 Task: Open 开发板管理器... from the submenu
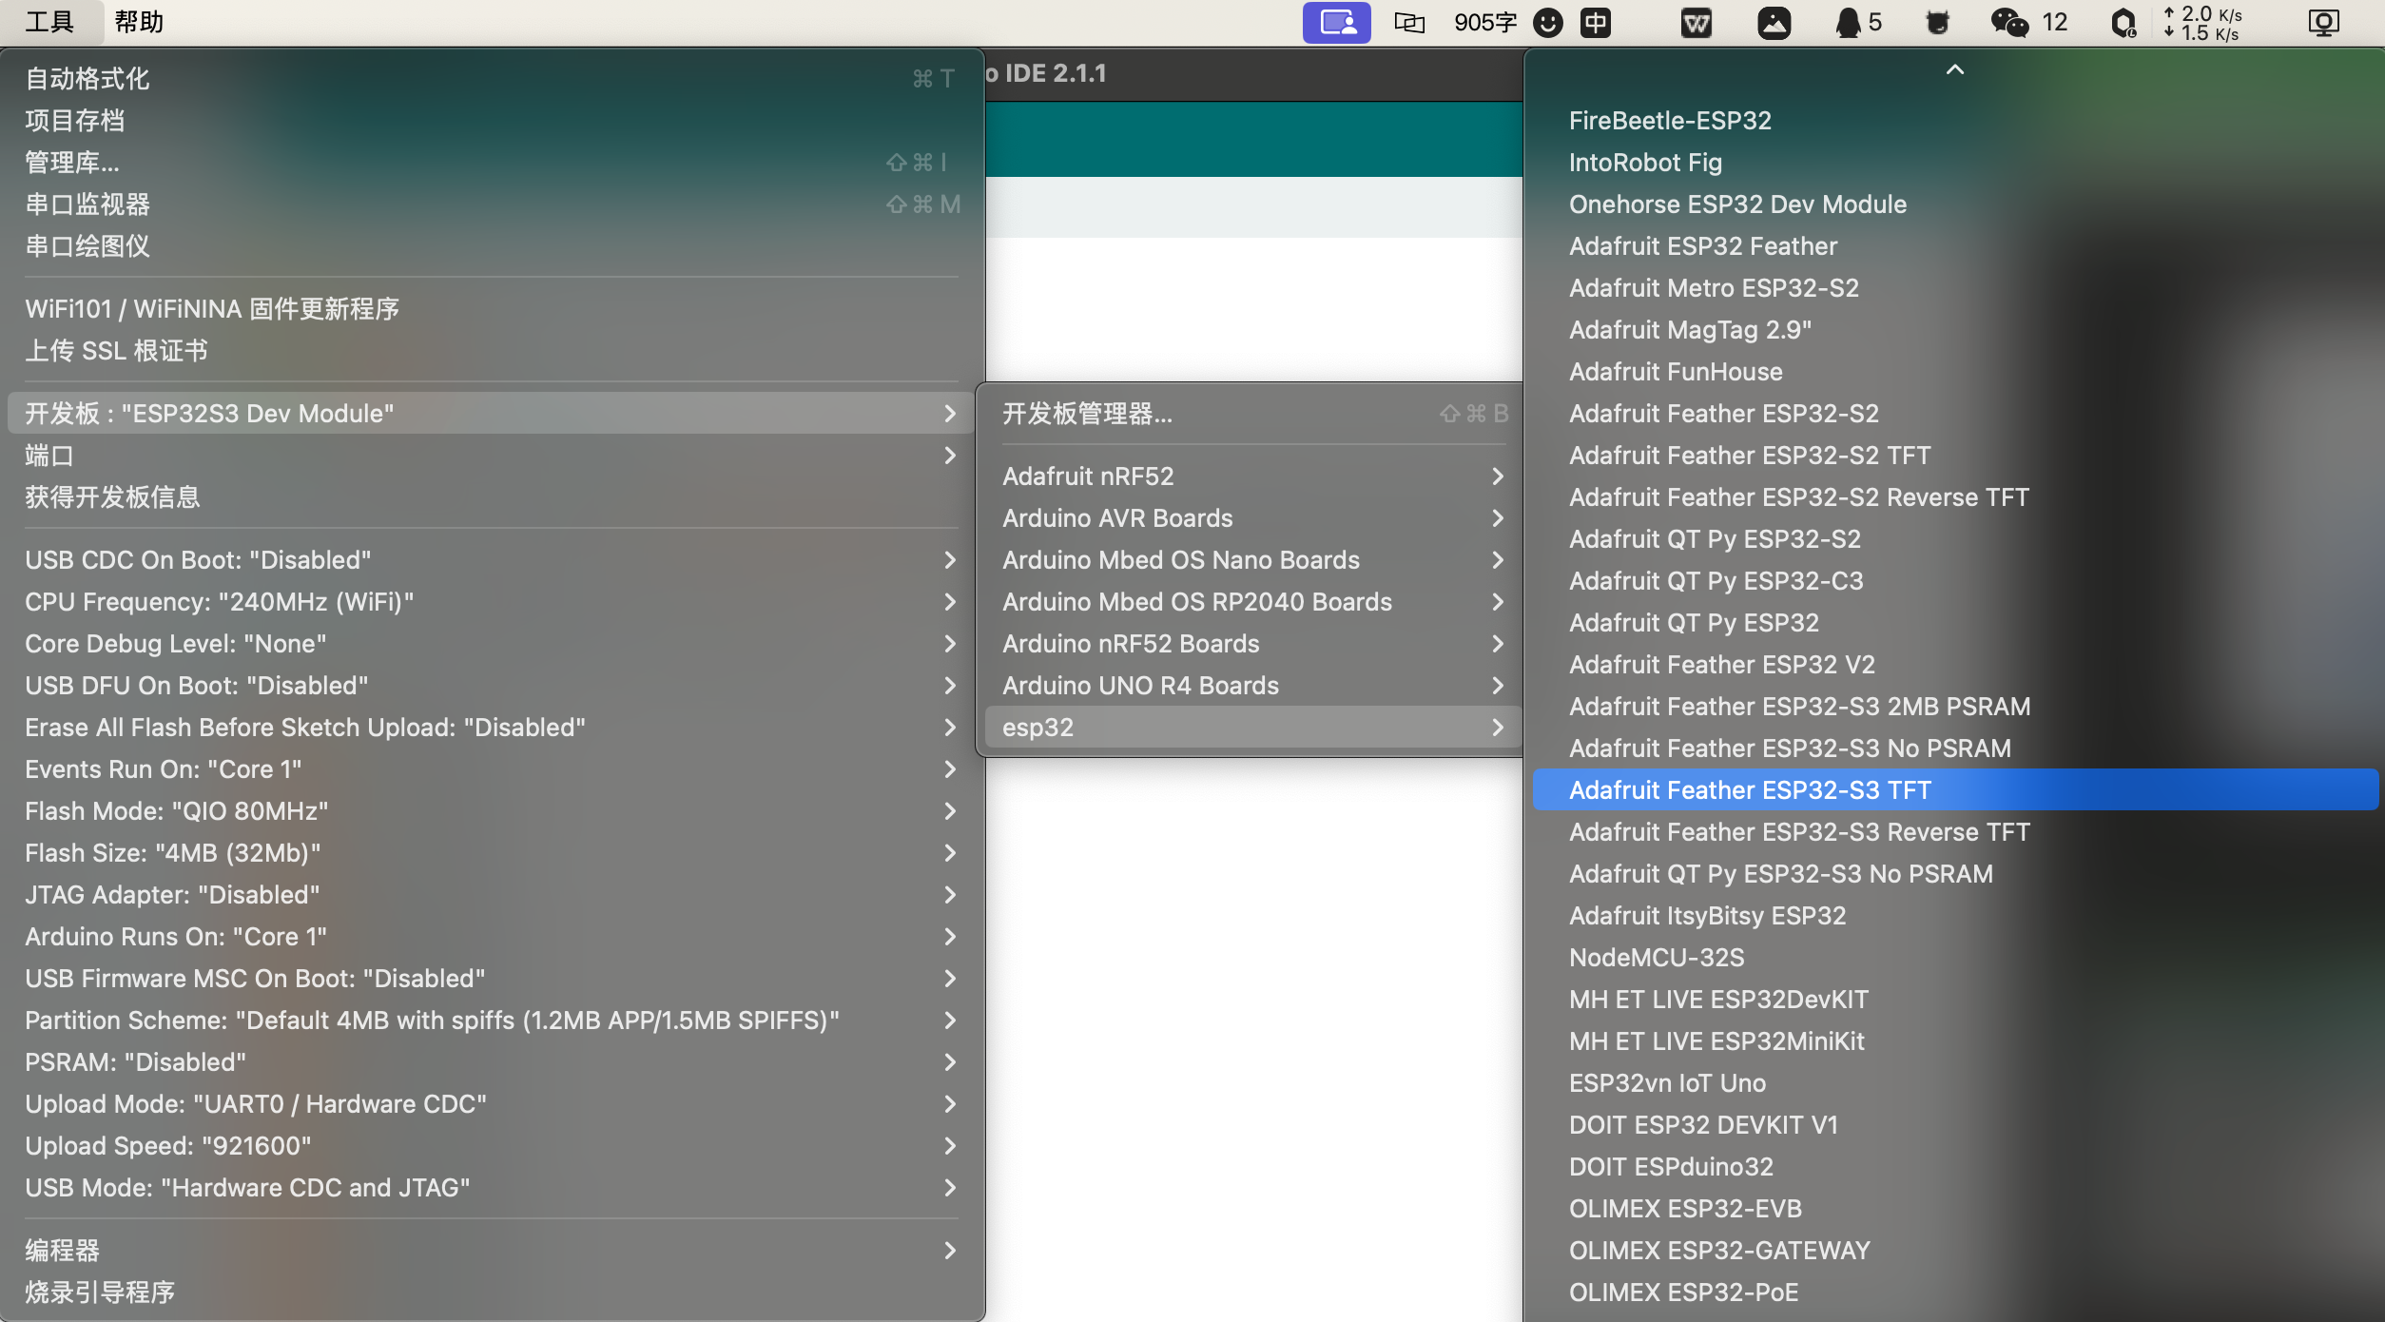pyautogui.click(x=1087, y=413)
